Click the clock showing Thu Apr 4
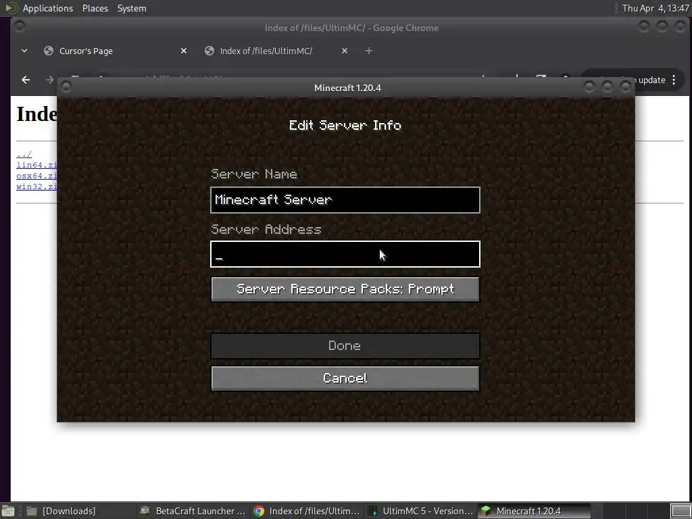 pyautogui.click(x=655, y=8)
